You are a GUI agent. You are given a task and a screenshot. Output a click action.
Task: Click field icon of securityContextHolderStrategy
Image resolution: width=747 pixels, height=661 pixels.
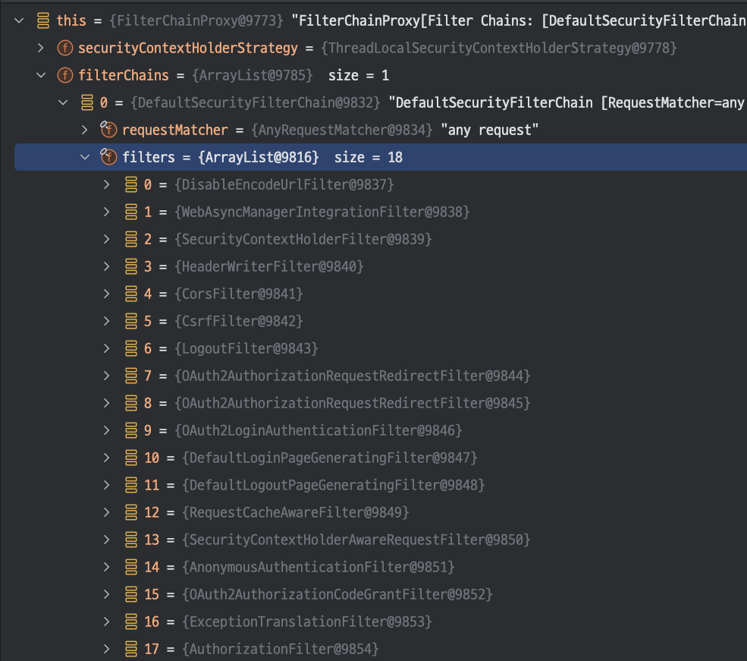pos(64,48)
